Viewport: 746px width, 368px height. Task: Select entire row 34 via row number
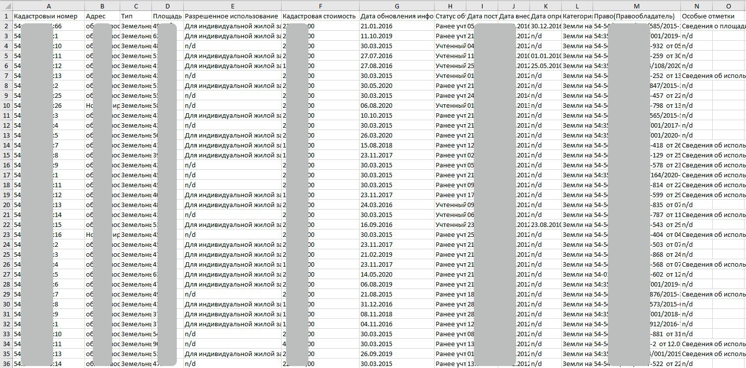coord(6,344)
